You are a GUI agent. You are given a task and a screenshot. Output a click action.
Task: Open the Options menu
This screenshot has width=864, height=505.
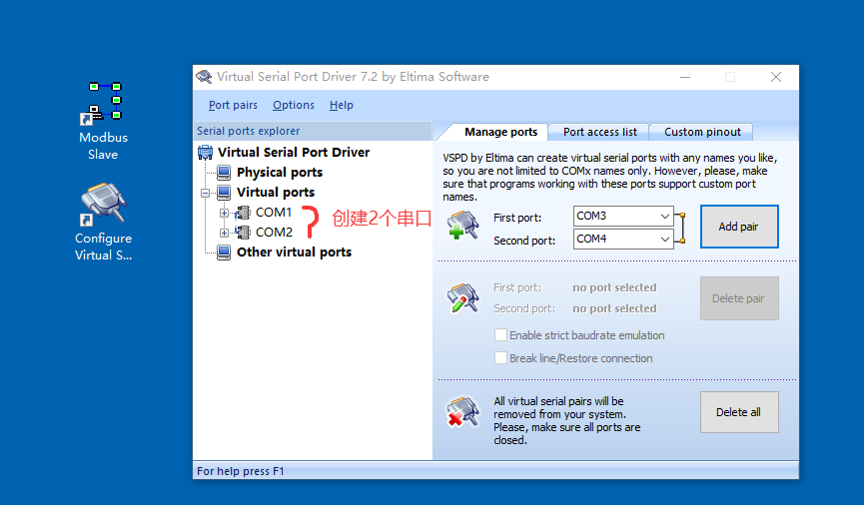293,105
